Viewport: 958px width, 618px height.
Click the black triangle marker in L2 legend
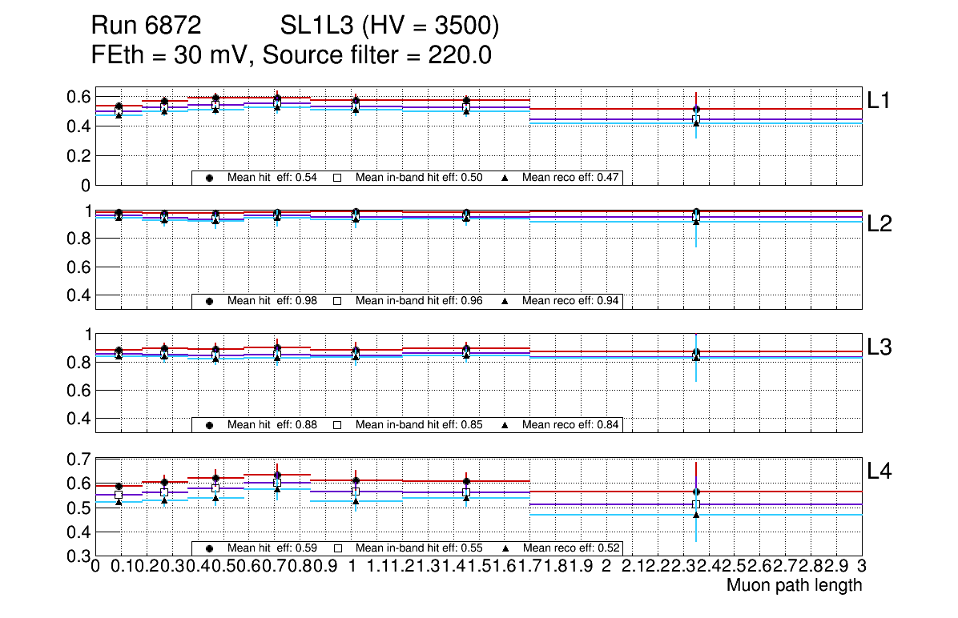505,301
